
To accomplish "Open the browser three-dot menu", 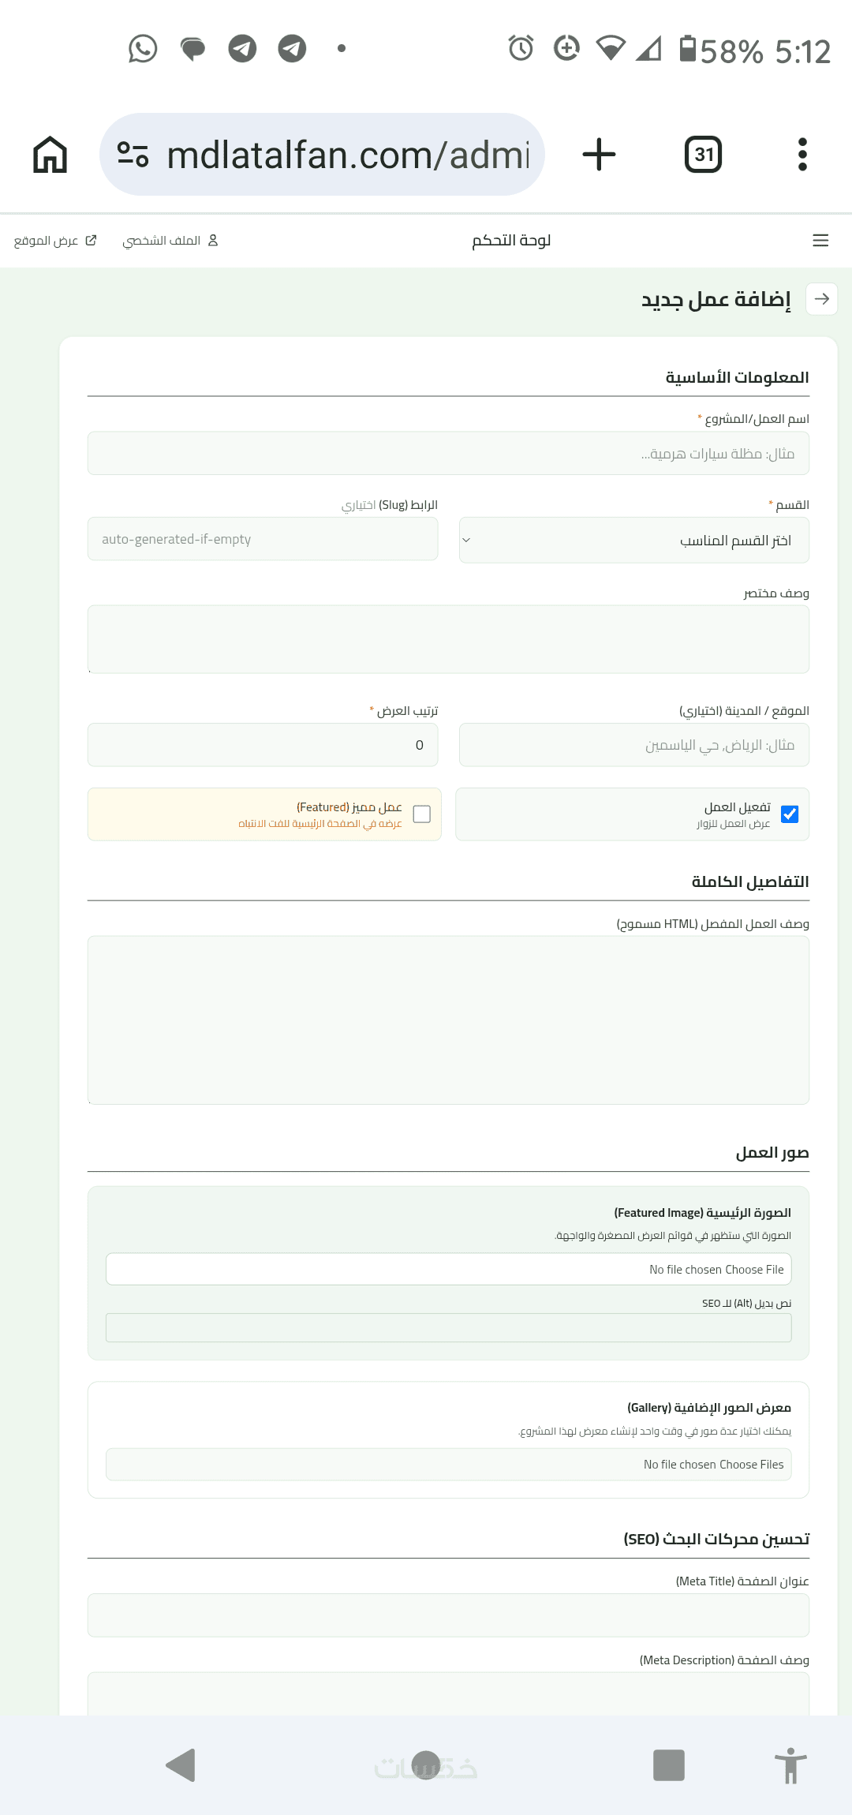I will coord(802,155).
